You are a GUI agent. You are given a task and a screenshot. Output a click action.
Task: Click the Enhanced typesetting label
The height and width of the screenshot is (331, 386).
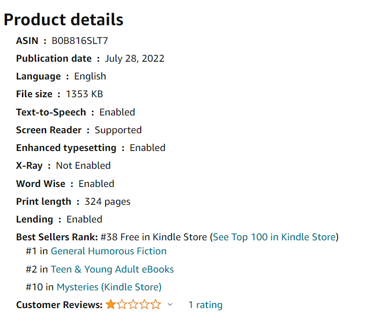coord(66,148)
